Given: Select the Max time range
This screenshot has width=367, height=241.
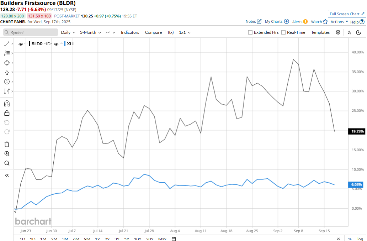Looking at the screenshot, I should click(162, 239).
